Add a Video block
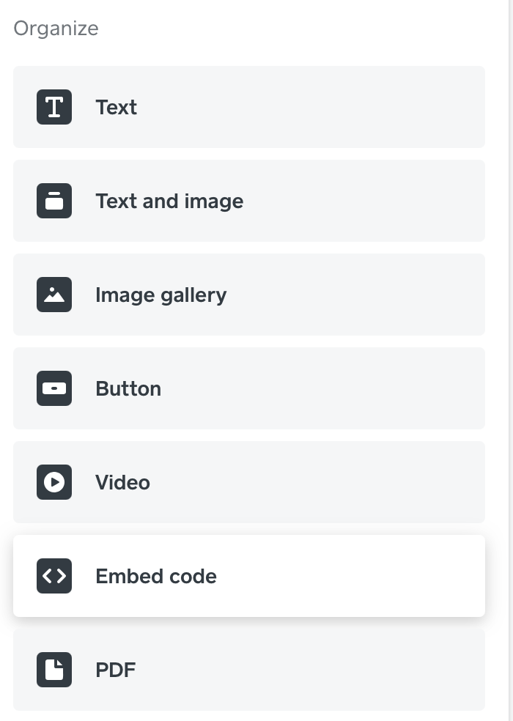This screenshot has height=721, width=513. tap(249, 482)
